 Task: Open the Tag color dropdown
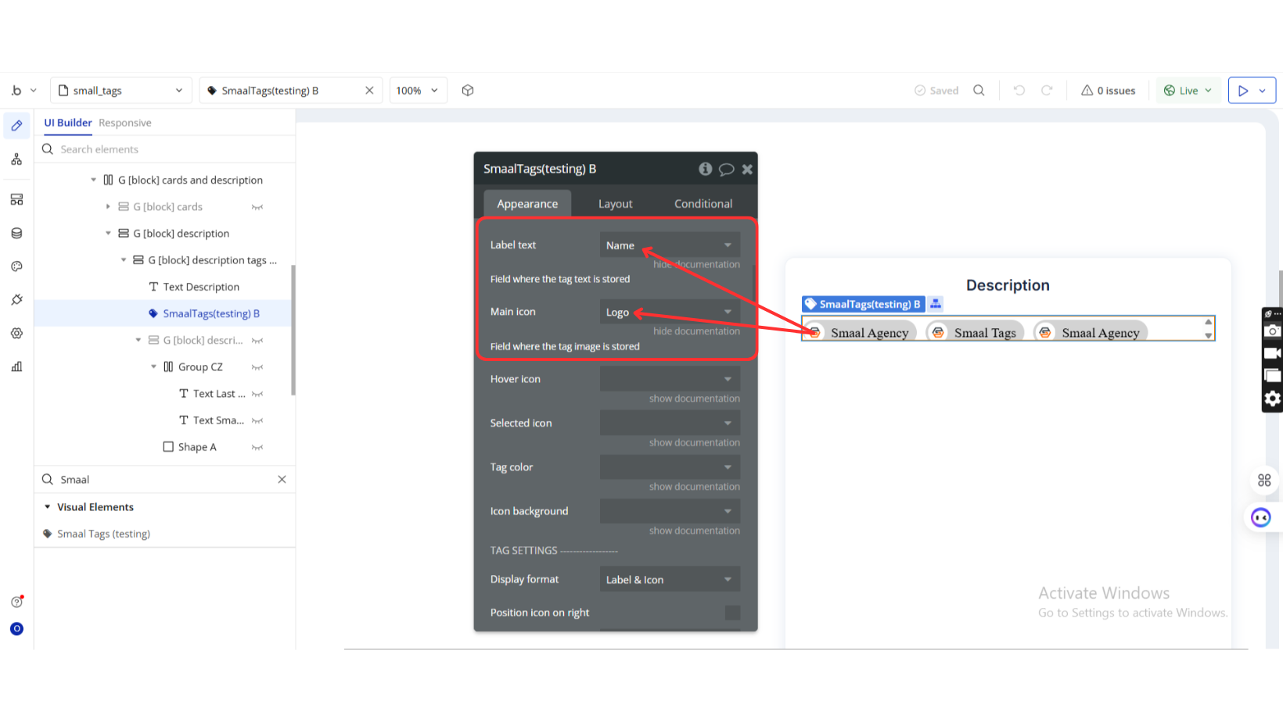670,467
